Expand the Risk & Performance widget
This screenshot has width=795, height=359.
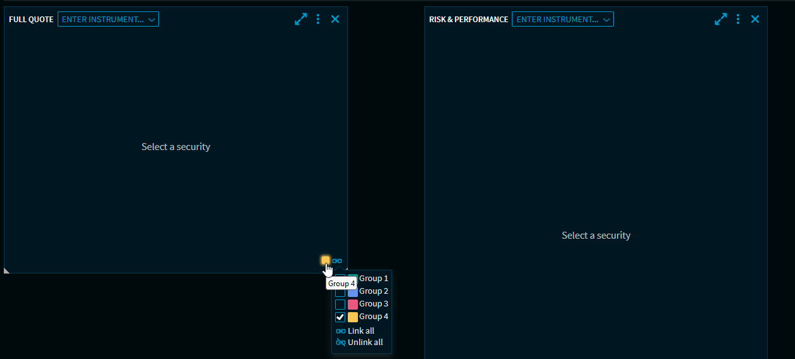(721, 20)
